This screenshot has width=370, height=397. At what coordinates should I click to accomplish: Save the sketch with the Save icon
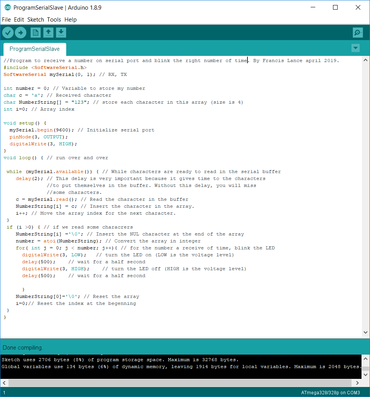pyautogui.click(x=61, y=33)
